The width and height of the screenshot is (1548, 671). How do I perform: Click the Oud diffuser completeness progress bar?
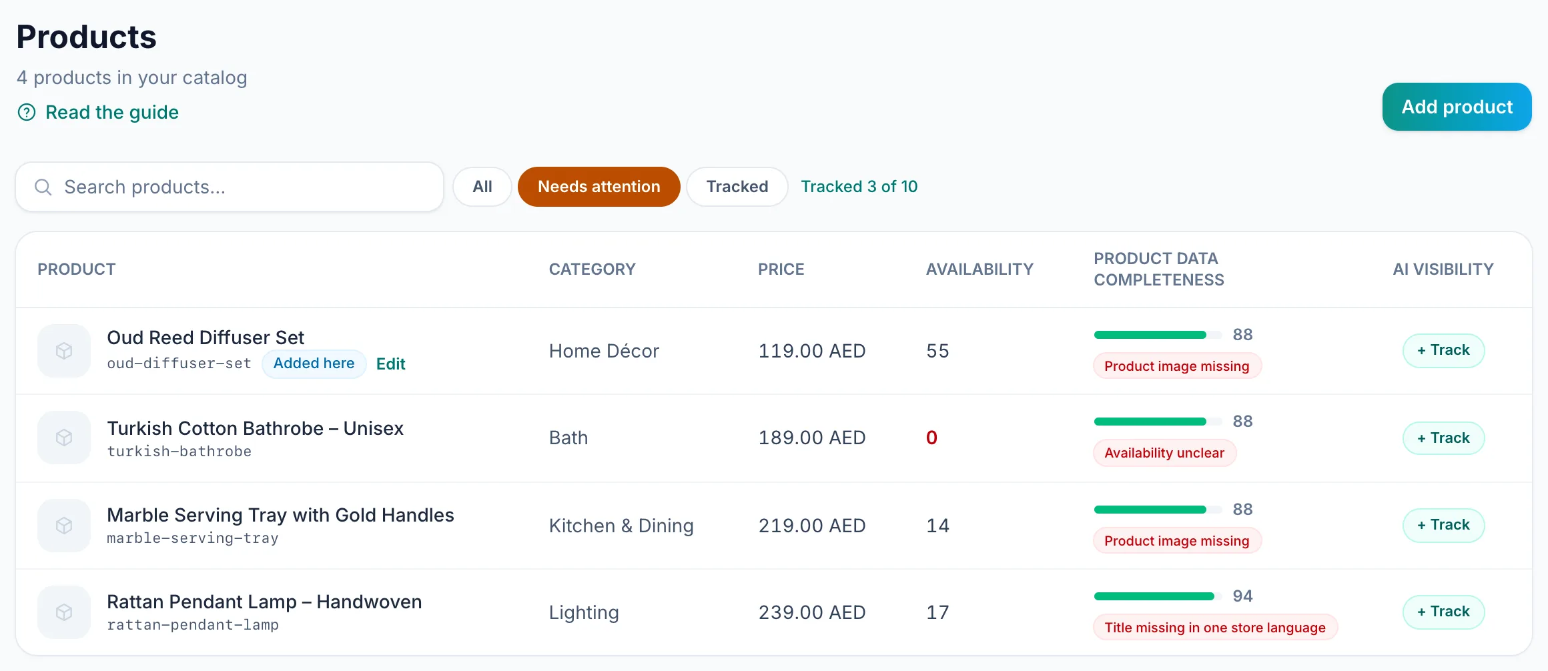(x=1158, y=335)
